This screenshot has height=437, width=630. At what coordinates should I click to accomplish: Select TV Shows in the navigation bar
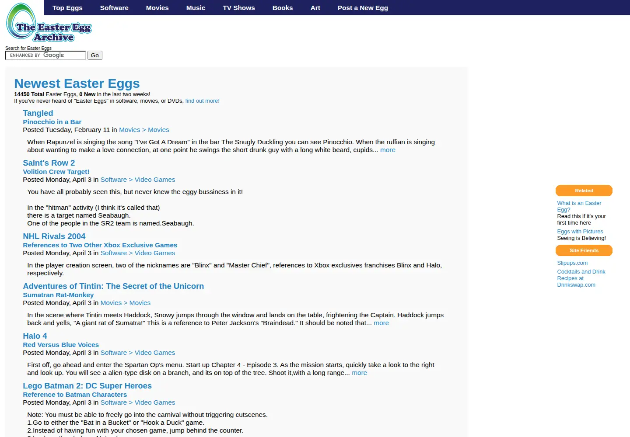pos(238,8)
